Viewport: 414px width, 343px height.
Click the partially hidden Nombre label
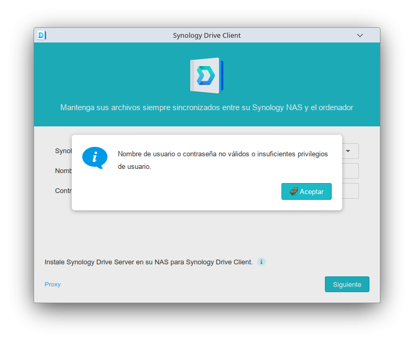(63, 171)
